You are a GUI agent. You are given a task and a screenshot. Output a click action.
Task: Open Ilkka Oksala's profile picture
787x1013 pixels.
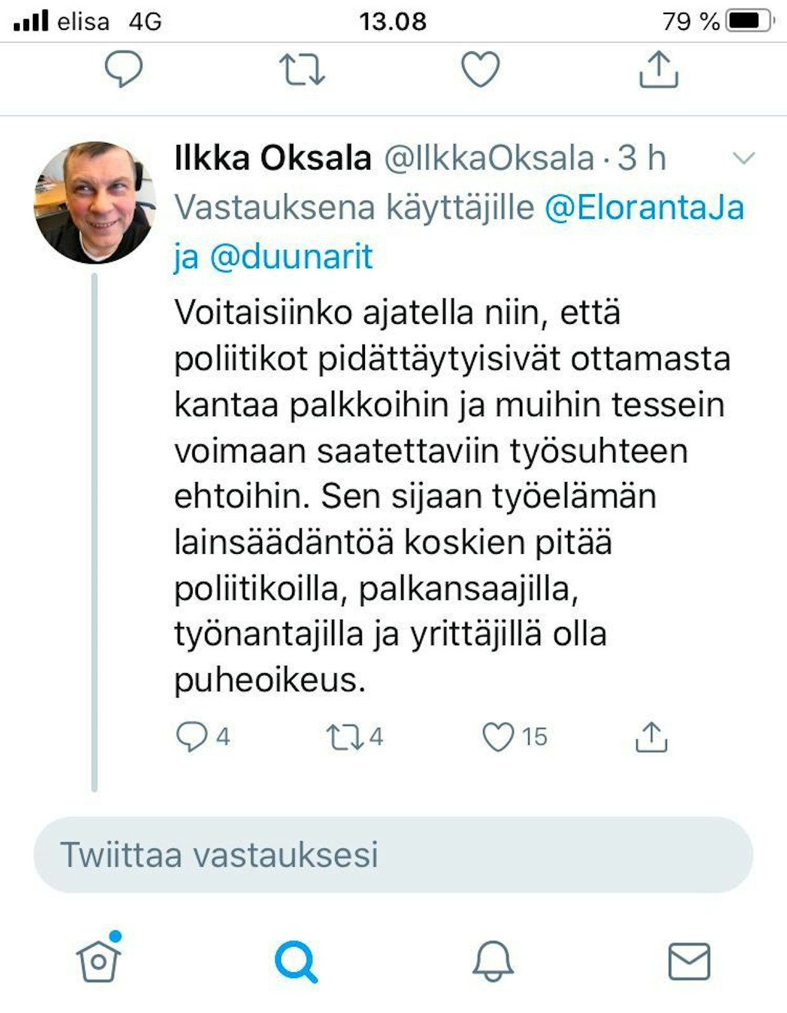coord(95,203)
